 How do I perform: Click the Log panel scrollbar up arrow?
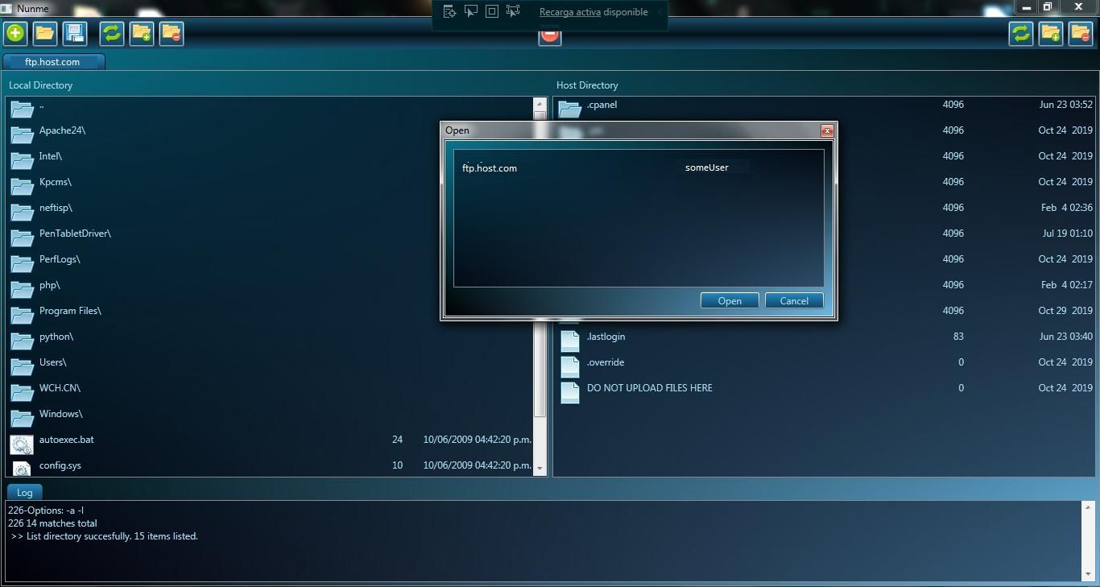[1089, 507]
